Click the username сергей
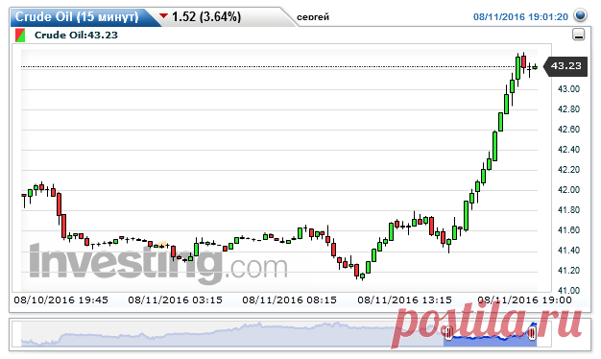This screenshot has width=601, height=359. (313, 17)
